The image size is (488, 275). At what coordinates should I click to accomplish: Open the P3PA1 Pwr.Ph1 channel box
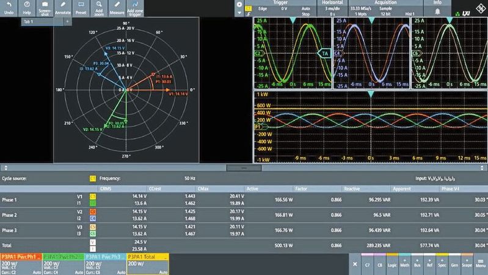coord(21,264)
